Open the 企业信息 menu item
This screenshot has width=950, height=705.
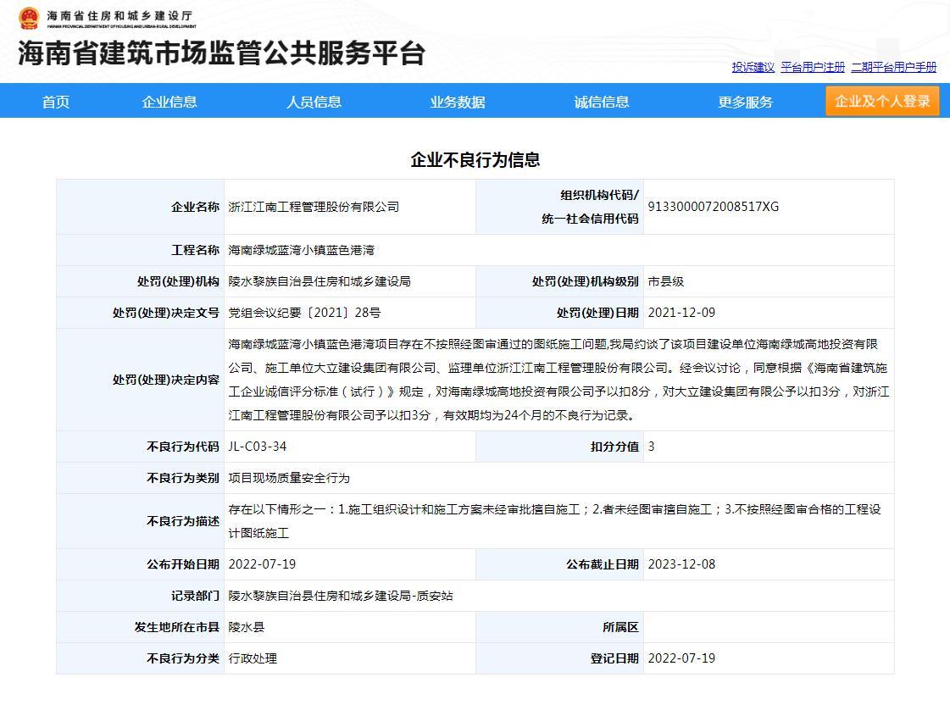[169, 102]
